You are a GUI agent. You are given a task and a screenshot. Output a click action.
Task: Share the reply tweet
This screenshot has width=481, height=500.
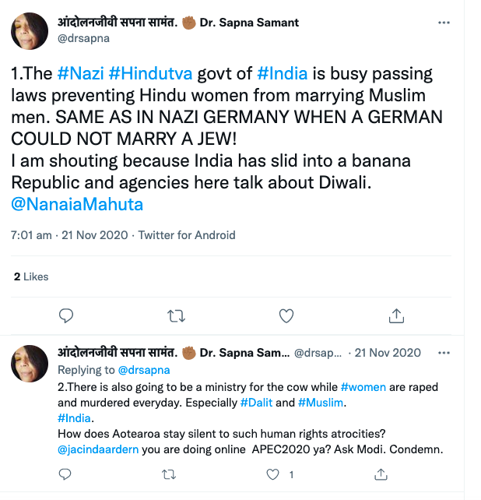click(381, 474)
